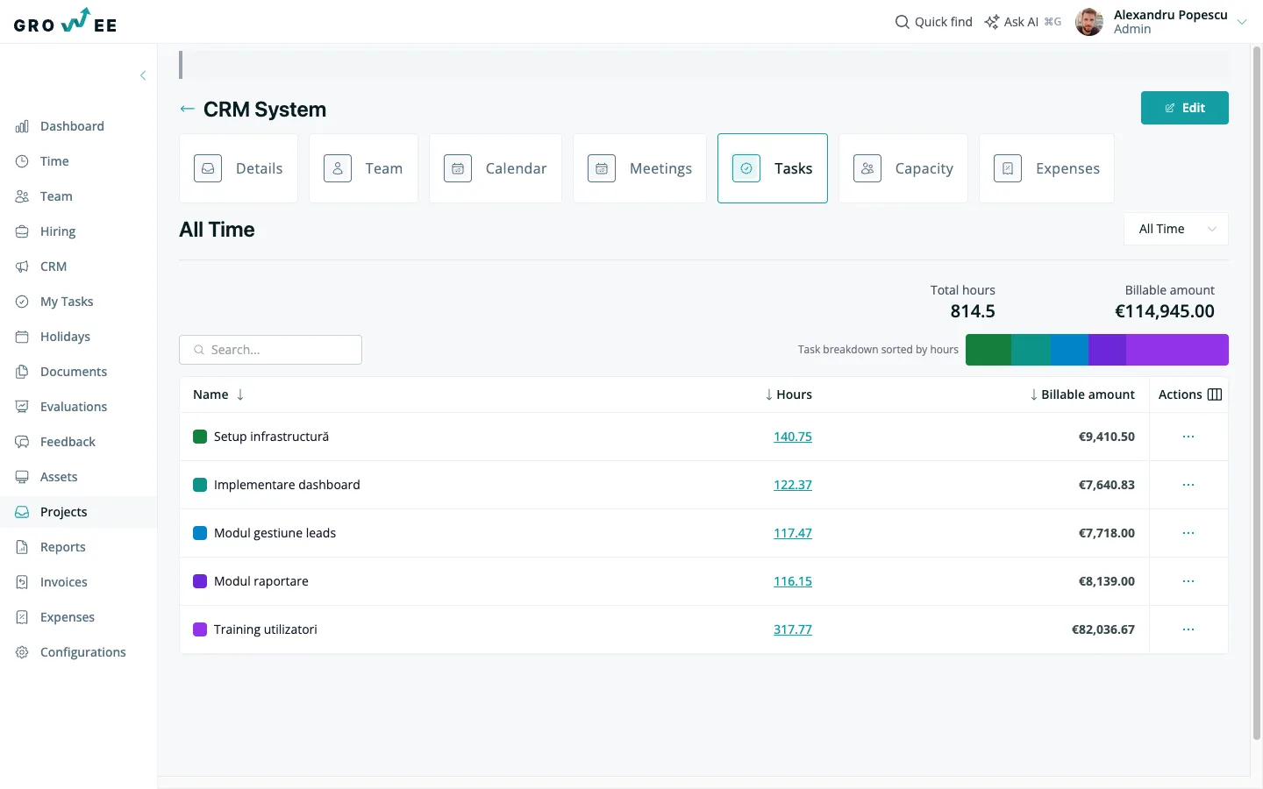Open the All Time period dropdown
Viewport: 1263px width, 789px height.
(1176, 229)
